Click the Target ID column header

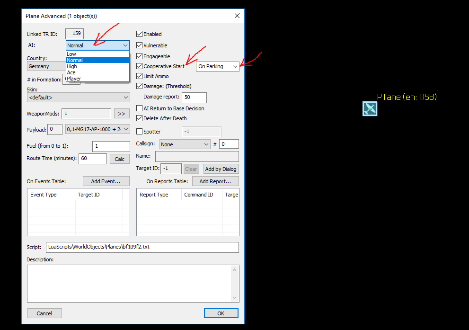tap(99, 195)
